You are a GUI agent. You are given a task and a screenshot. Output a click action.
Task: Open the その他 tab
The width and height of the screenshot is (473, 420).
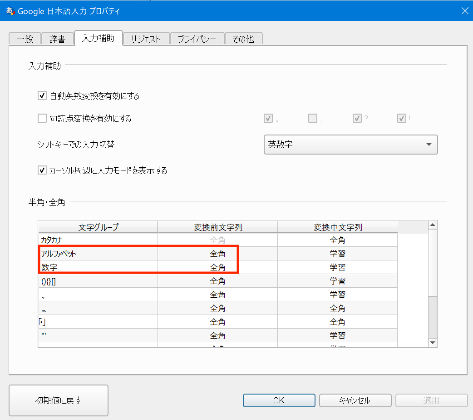pyautogui.click(x=243, y=39)
